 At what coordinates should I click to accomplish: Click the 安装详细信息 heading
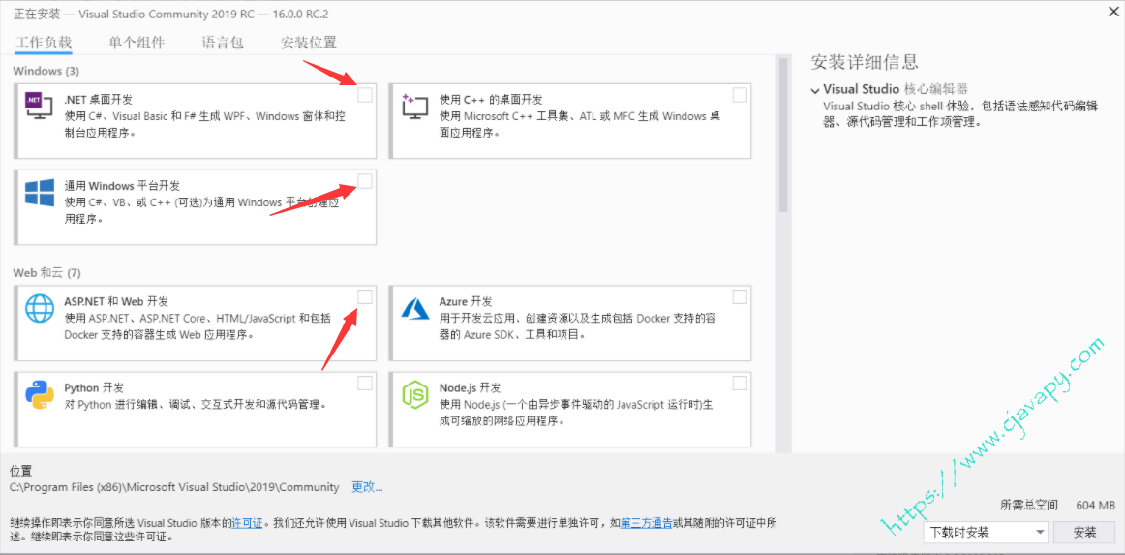tap(865, 62)
